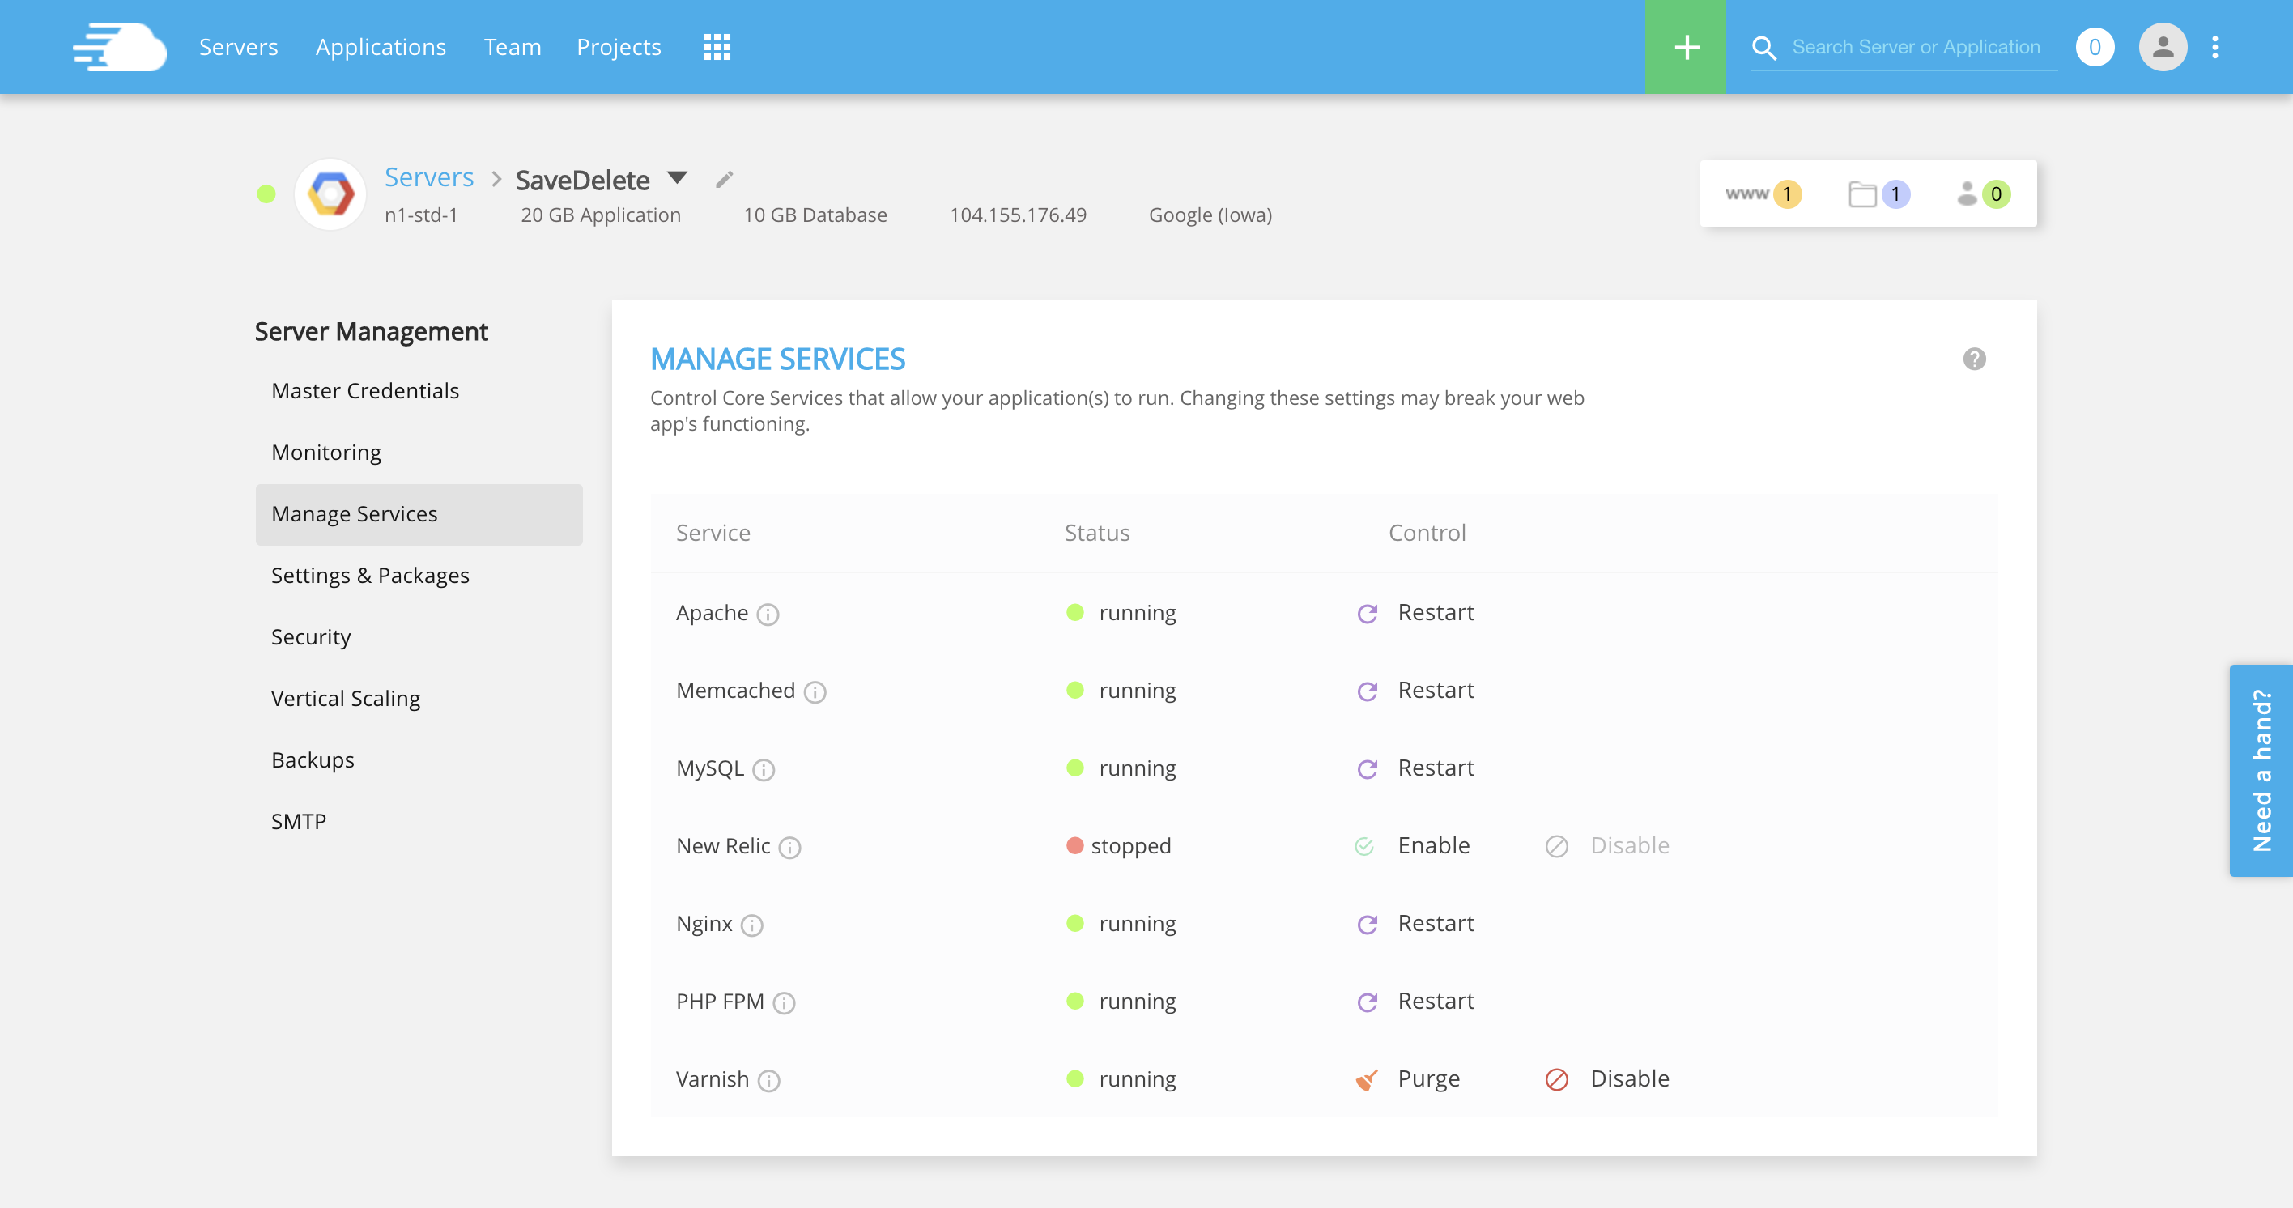Click the Need a hand? side tab
The image size is (2293, 1208).
click(x=2261, y=770)
